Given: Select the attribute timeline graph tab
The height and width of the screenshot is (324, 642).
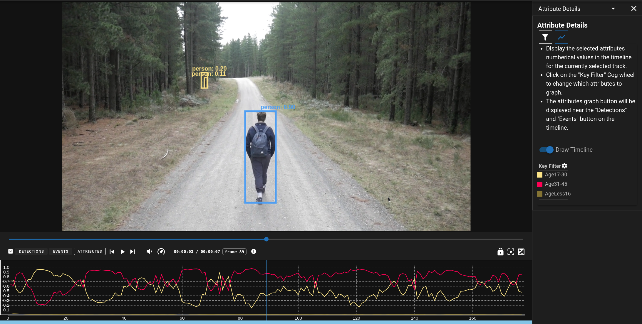Looking at the screenshot, I should click(x=561, y=37).
